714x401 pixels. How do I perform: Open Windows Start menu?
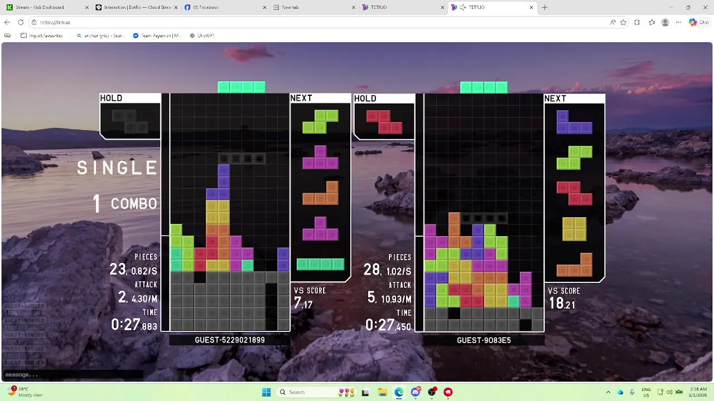tap(266, 392)
